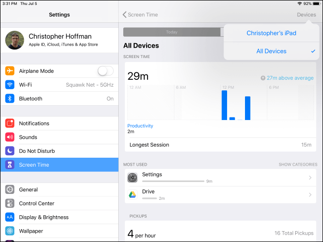Screen dimensions: 323x242
Task: Tap the Airplane Mode icon
Action: [10, 71]
